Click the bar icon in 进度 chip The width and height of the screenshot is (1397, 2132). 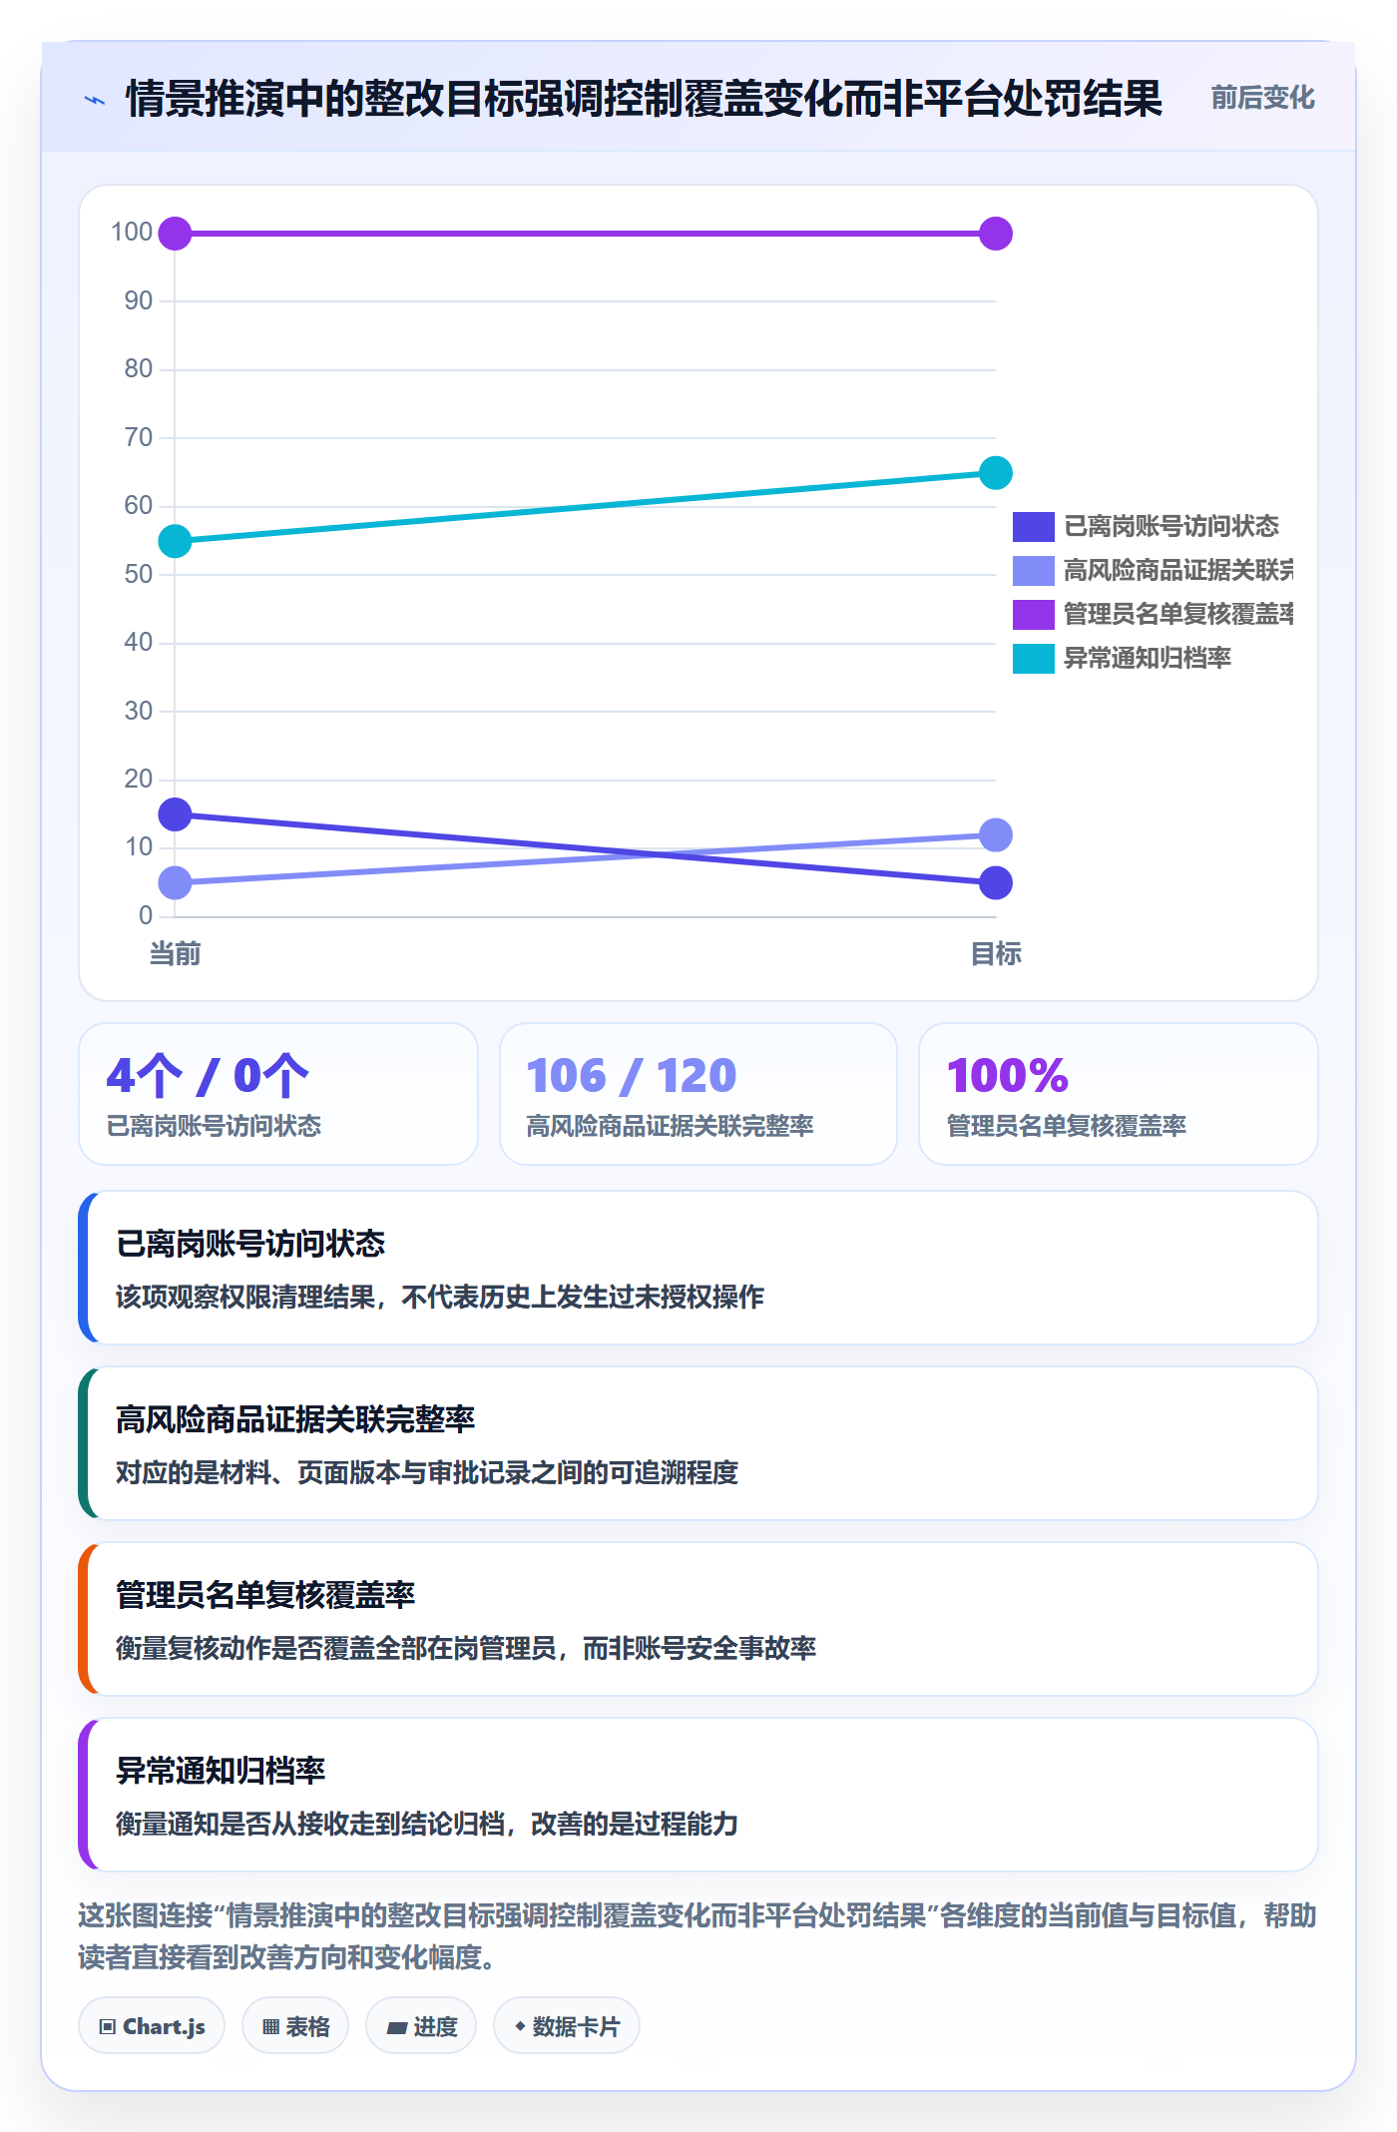pyautogui.click(x=397, y=2027)
